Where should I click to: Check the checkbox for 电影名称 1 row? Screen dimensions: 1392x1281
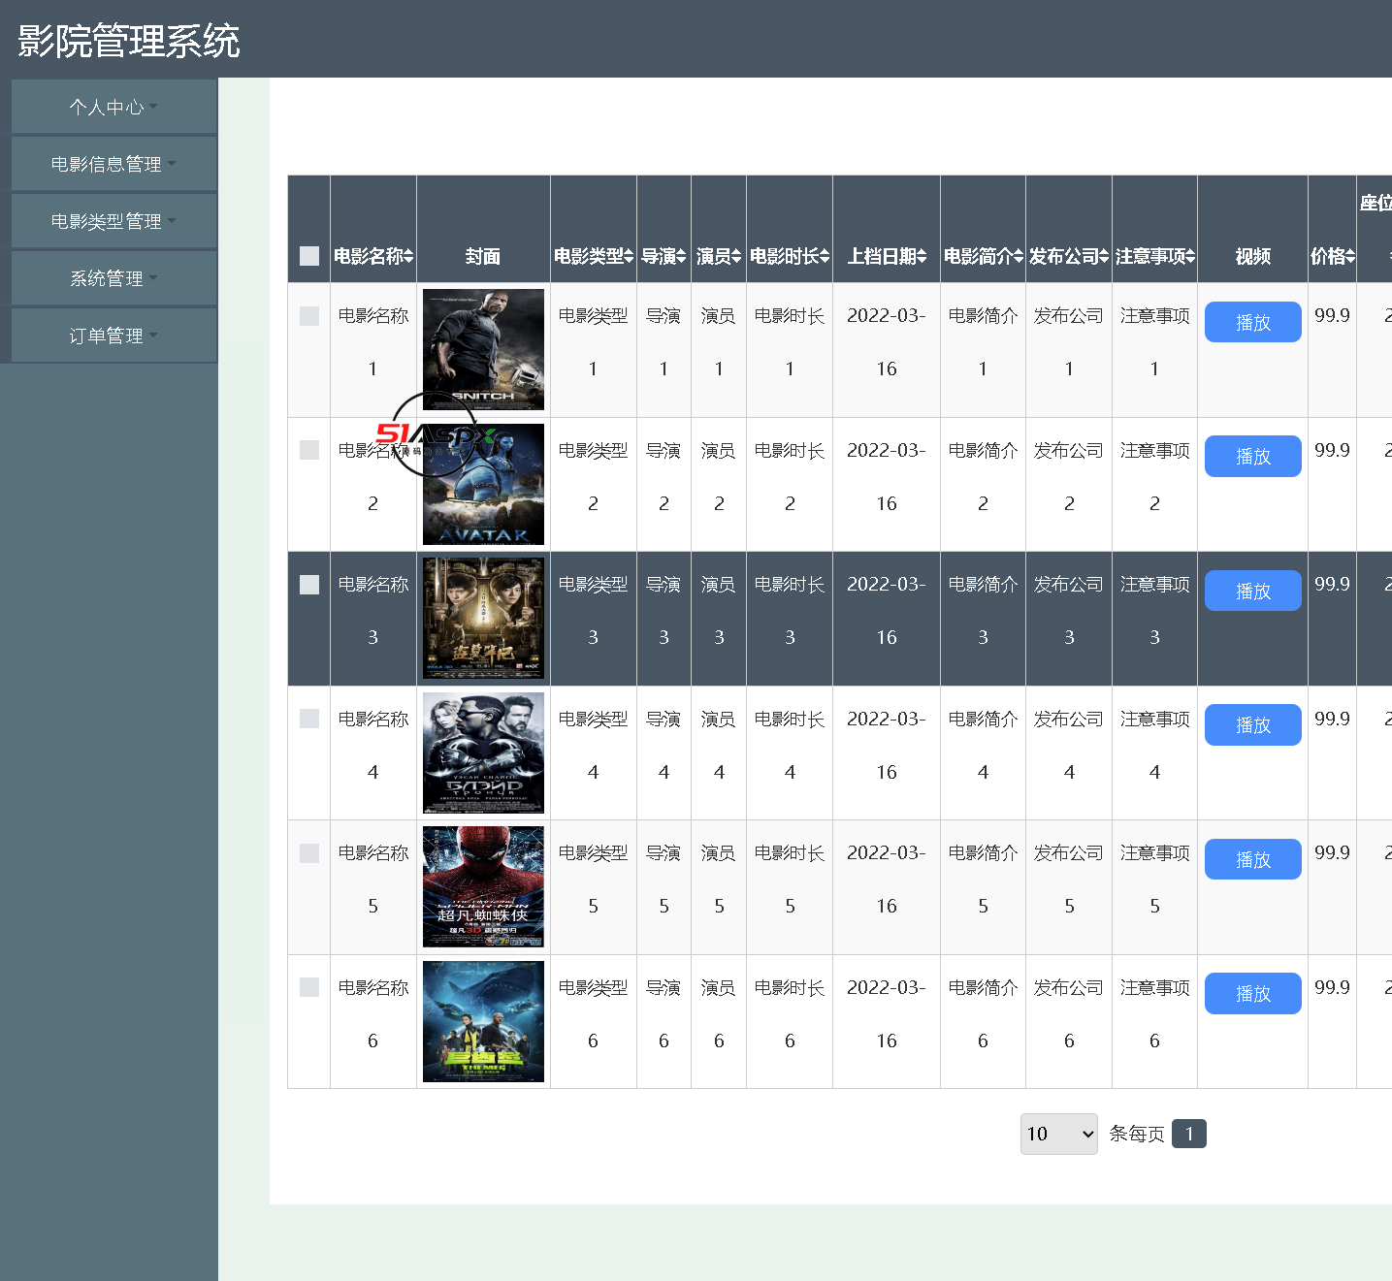click(309, 316)
